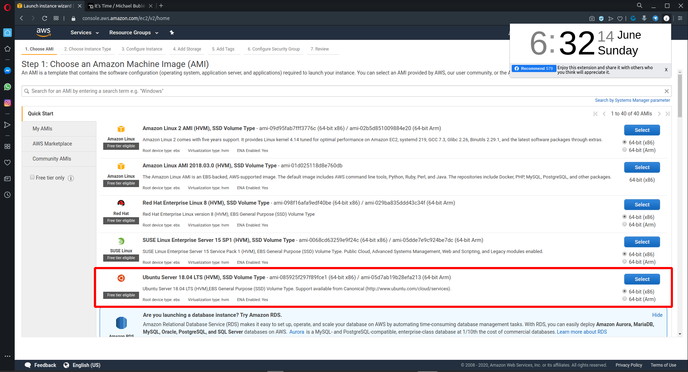
Task: Open the bookmarks star in the Opera sidebar
Action: pos(7,49)
